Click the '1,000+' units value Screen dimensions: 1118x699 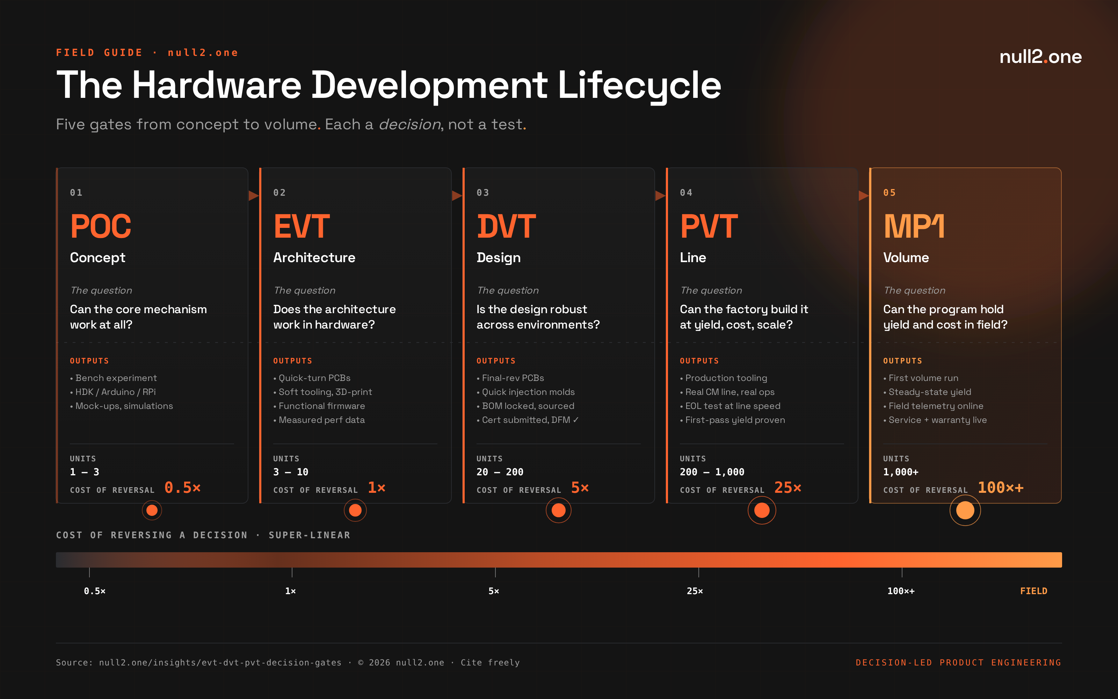pyautogui.click(x=901, y=472)
